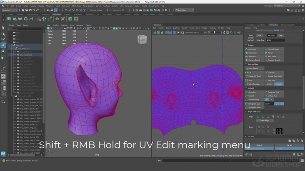This screenshot has height=171, width=305.
Task: Click the Spherical projection button
Action: point(254,56)
